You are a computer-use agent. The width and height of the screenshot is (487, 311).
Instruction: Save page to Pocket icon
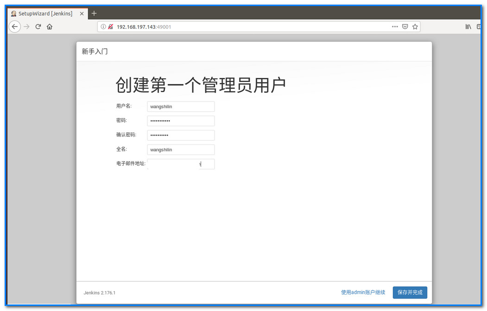point(405,27)
